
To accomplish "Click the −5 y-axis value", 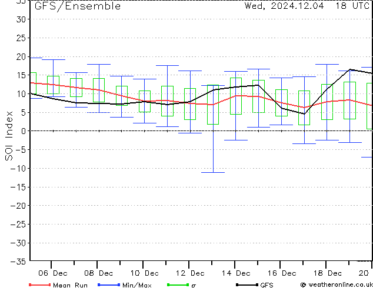I will tap(21, 150).
